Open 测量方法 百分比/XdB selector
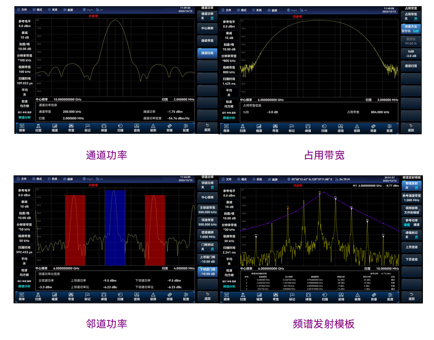The image size is (434, 340). (411, 29)
